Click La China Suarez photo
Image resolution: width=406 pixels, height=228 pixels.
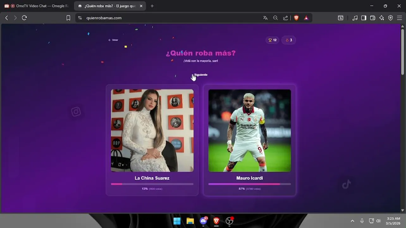tap(152, 130)
